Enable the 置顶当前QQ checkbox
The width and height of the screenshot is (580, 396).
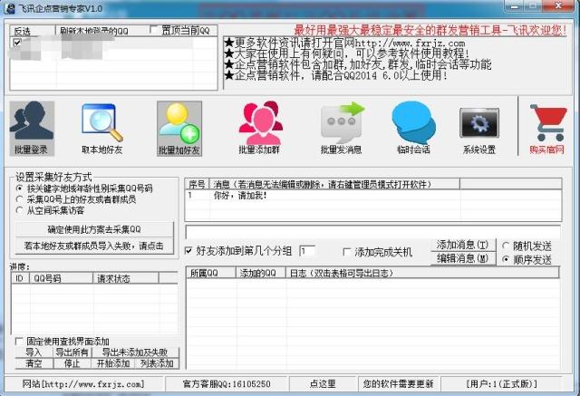point(154,30)
